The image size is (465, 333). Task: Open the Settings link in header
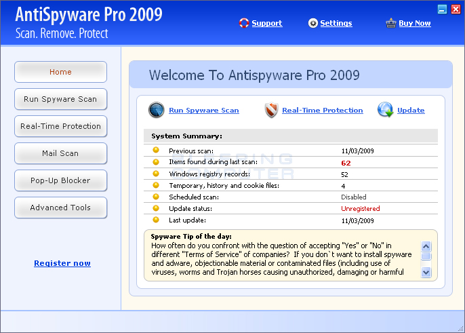(x=336, y=23)
